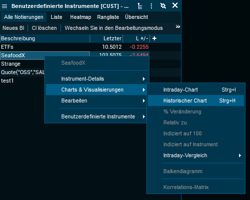
Task: Click Wechseln Sie in den Bearbeitungsmodus
Action: [x=114, y=28]
